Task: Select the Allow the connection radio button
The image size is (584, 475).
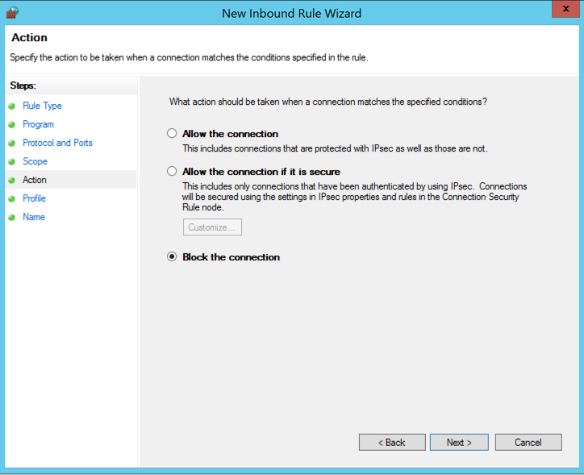Action: [x=172, y=134]
